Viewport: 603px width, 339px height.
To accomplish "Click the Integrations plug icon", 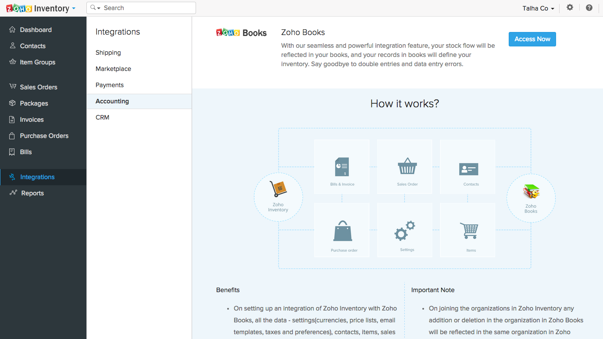I will click(12, 177).
